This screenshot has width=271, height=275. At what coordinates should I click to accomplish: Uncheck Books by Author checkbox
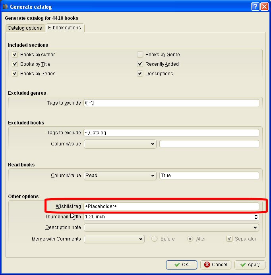click(x=15, y=55)
